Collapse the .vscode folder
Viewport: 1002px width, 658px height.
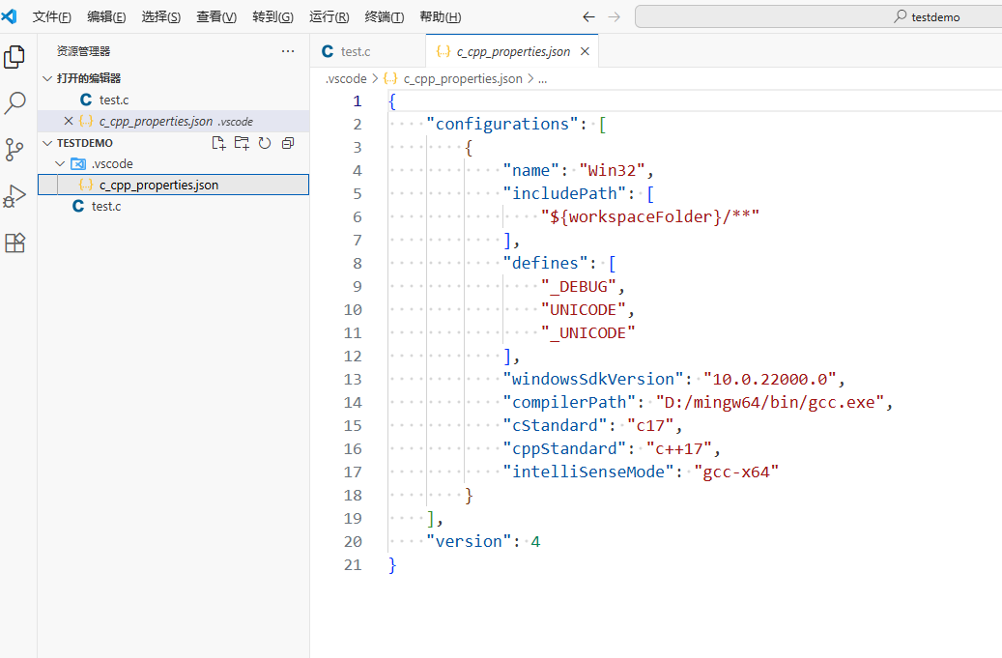(60, 164)
